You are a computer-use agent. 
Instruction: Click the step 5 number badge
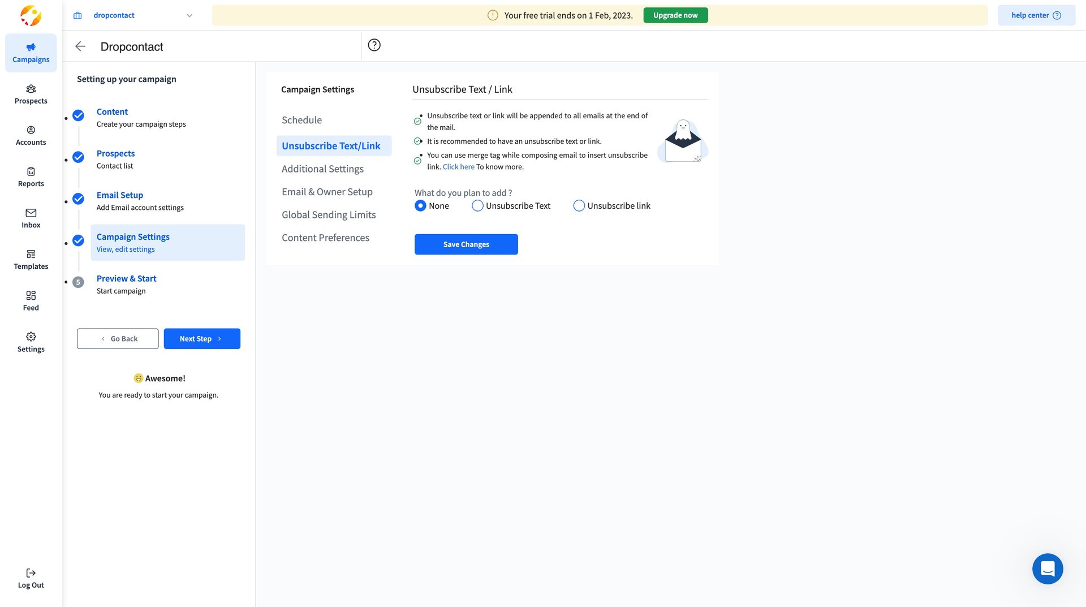[79, 282]
